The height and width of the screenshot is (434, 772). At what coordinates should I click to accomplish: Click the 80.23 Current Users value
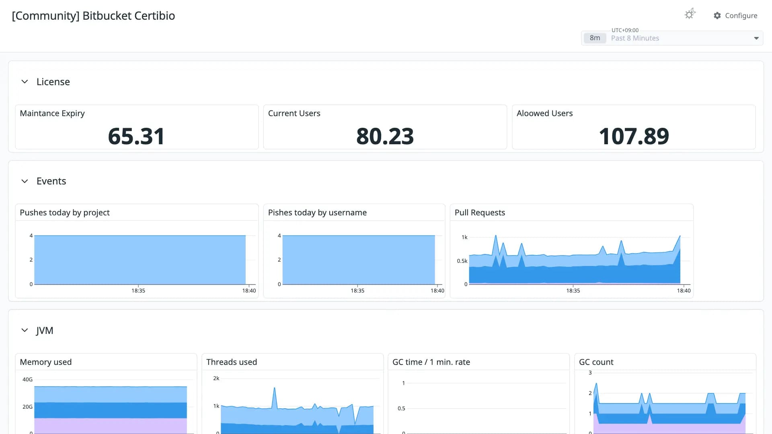click(x=385, y=136)
